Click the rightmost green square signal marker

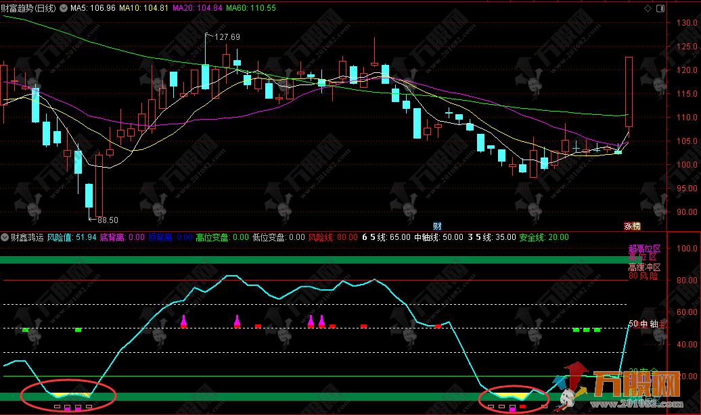(597, 330)
